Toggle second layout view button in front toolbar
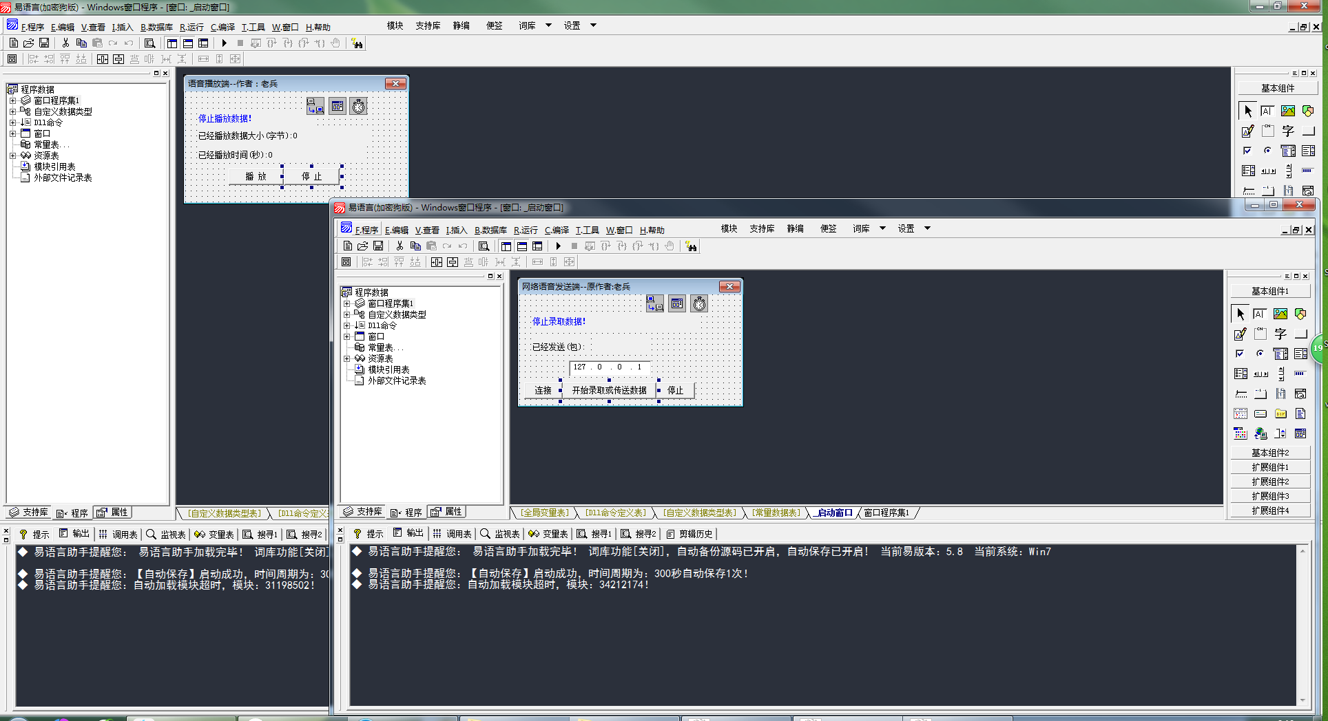 [522, 246]
